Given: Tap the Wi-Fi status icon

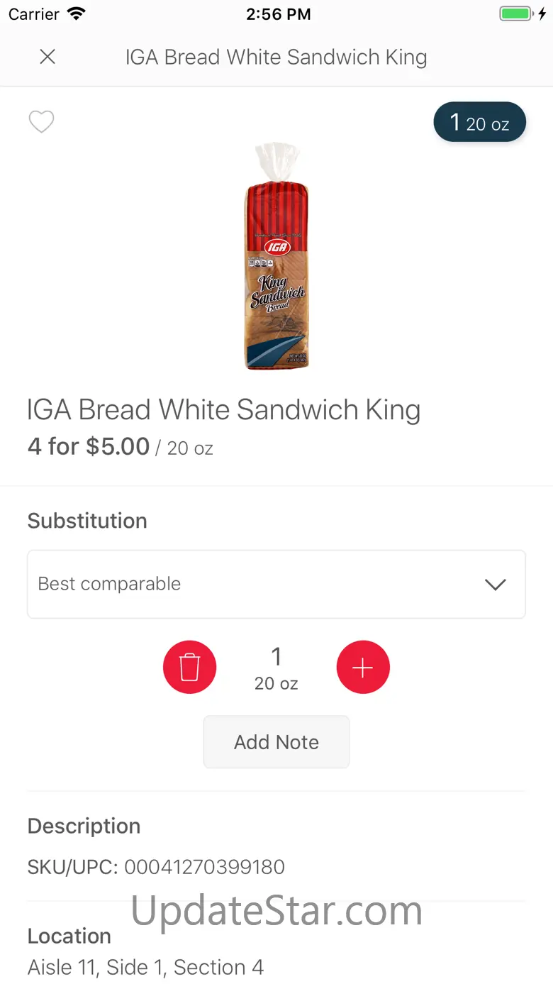Looking at the screenshot, I should (x=76, y=14).
